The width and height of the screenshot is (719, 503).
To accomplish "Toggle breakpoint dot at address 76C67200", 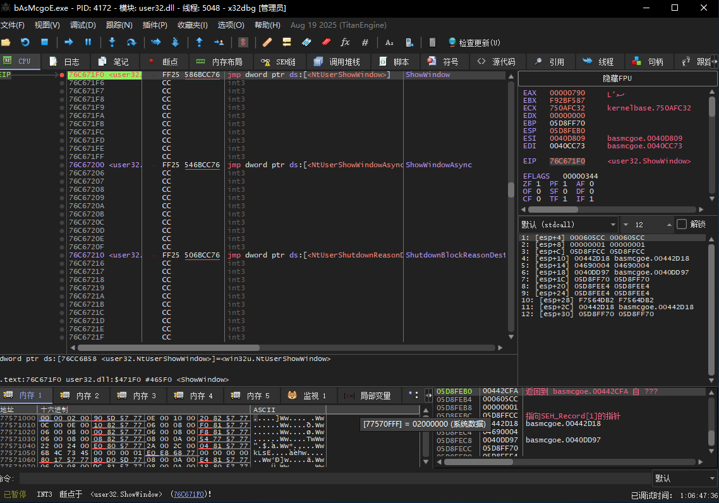I will 62,165.
